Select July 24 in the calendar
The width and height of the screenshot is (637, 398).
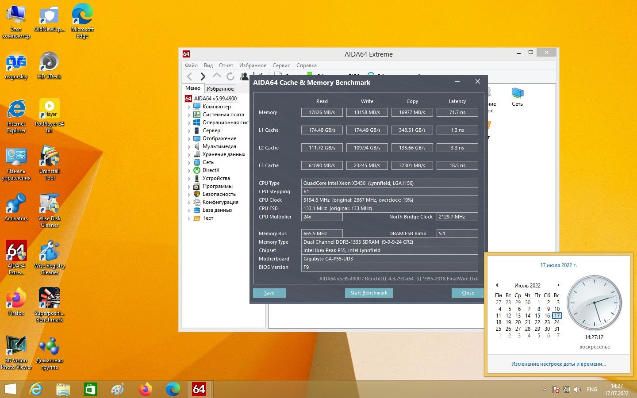tap(557, 322)
